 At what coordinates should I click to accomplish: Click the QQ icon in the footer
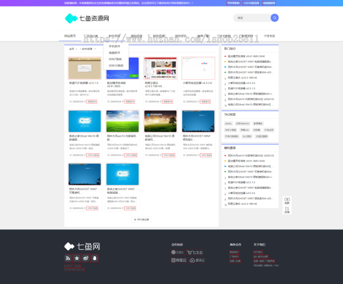(x=94, y=258)
